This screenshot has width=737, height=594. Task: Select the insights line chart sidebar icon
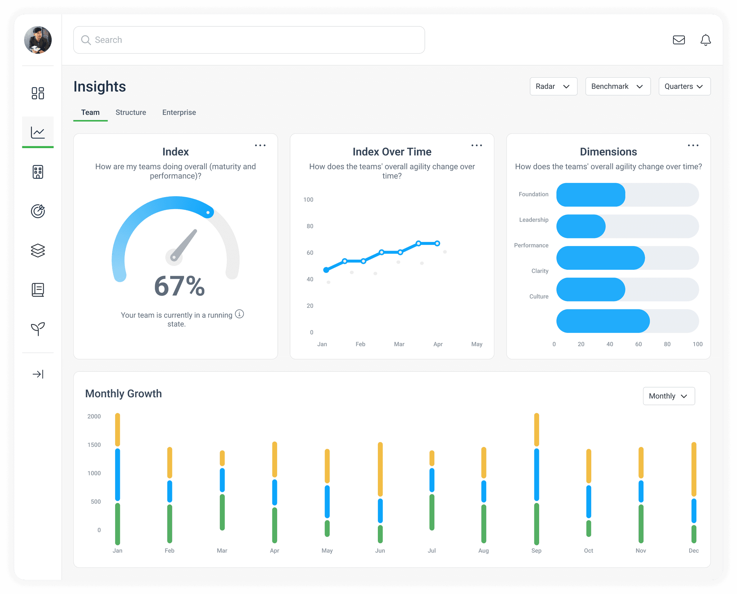[x=38, y=132]
